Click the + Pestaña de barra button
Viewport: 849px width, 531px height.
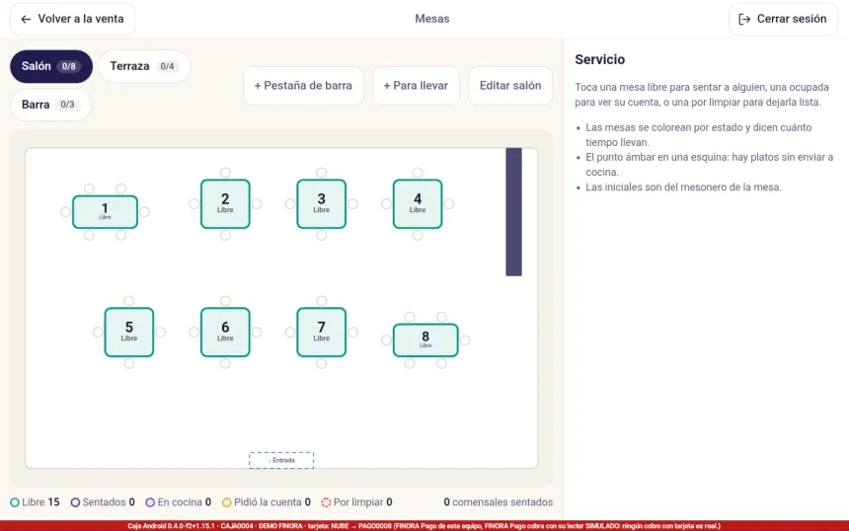303,86
